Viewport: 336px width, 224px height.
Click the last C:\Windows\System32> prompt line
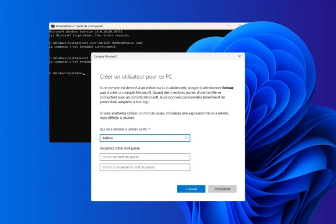click(67, 73)
